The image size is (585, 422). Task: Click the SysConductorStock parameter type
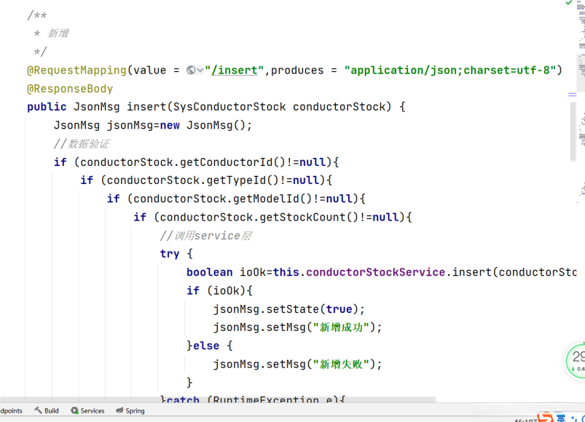229,107
